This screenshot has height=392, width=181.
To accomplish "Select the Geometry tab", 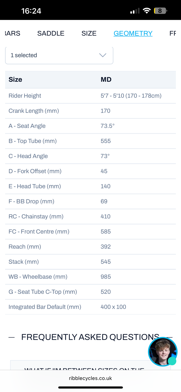I will tap(133, 33).
